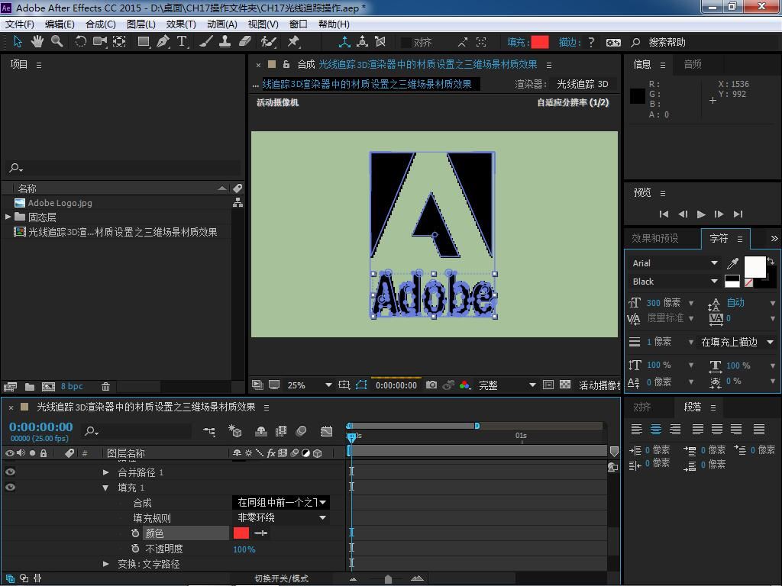This screenshot has height=586, width=782.
Task: Switch to the 效果和预设 tab
Action: (654, 238)
